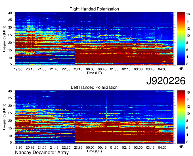Click the 20:15 time tick of bottom plot
Viewport: 193px width, 156px height.
(30, 148)
